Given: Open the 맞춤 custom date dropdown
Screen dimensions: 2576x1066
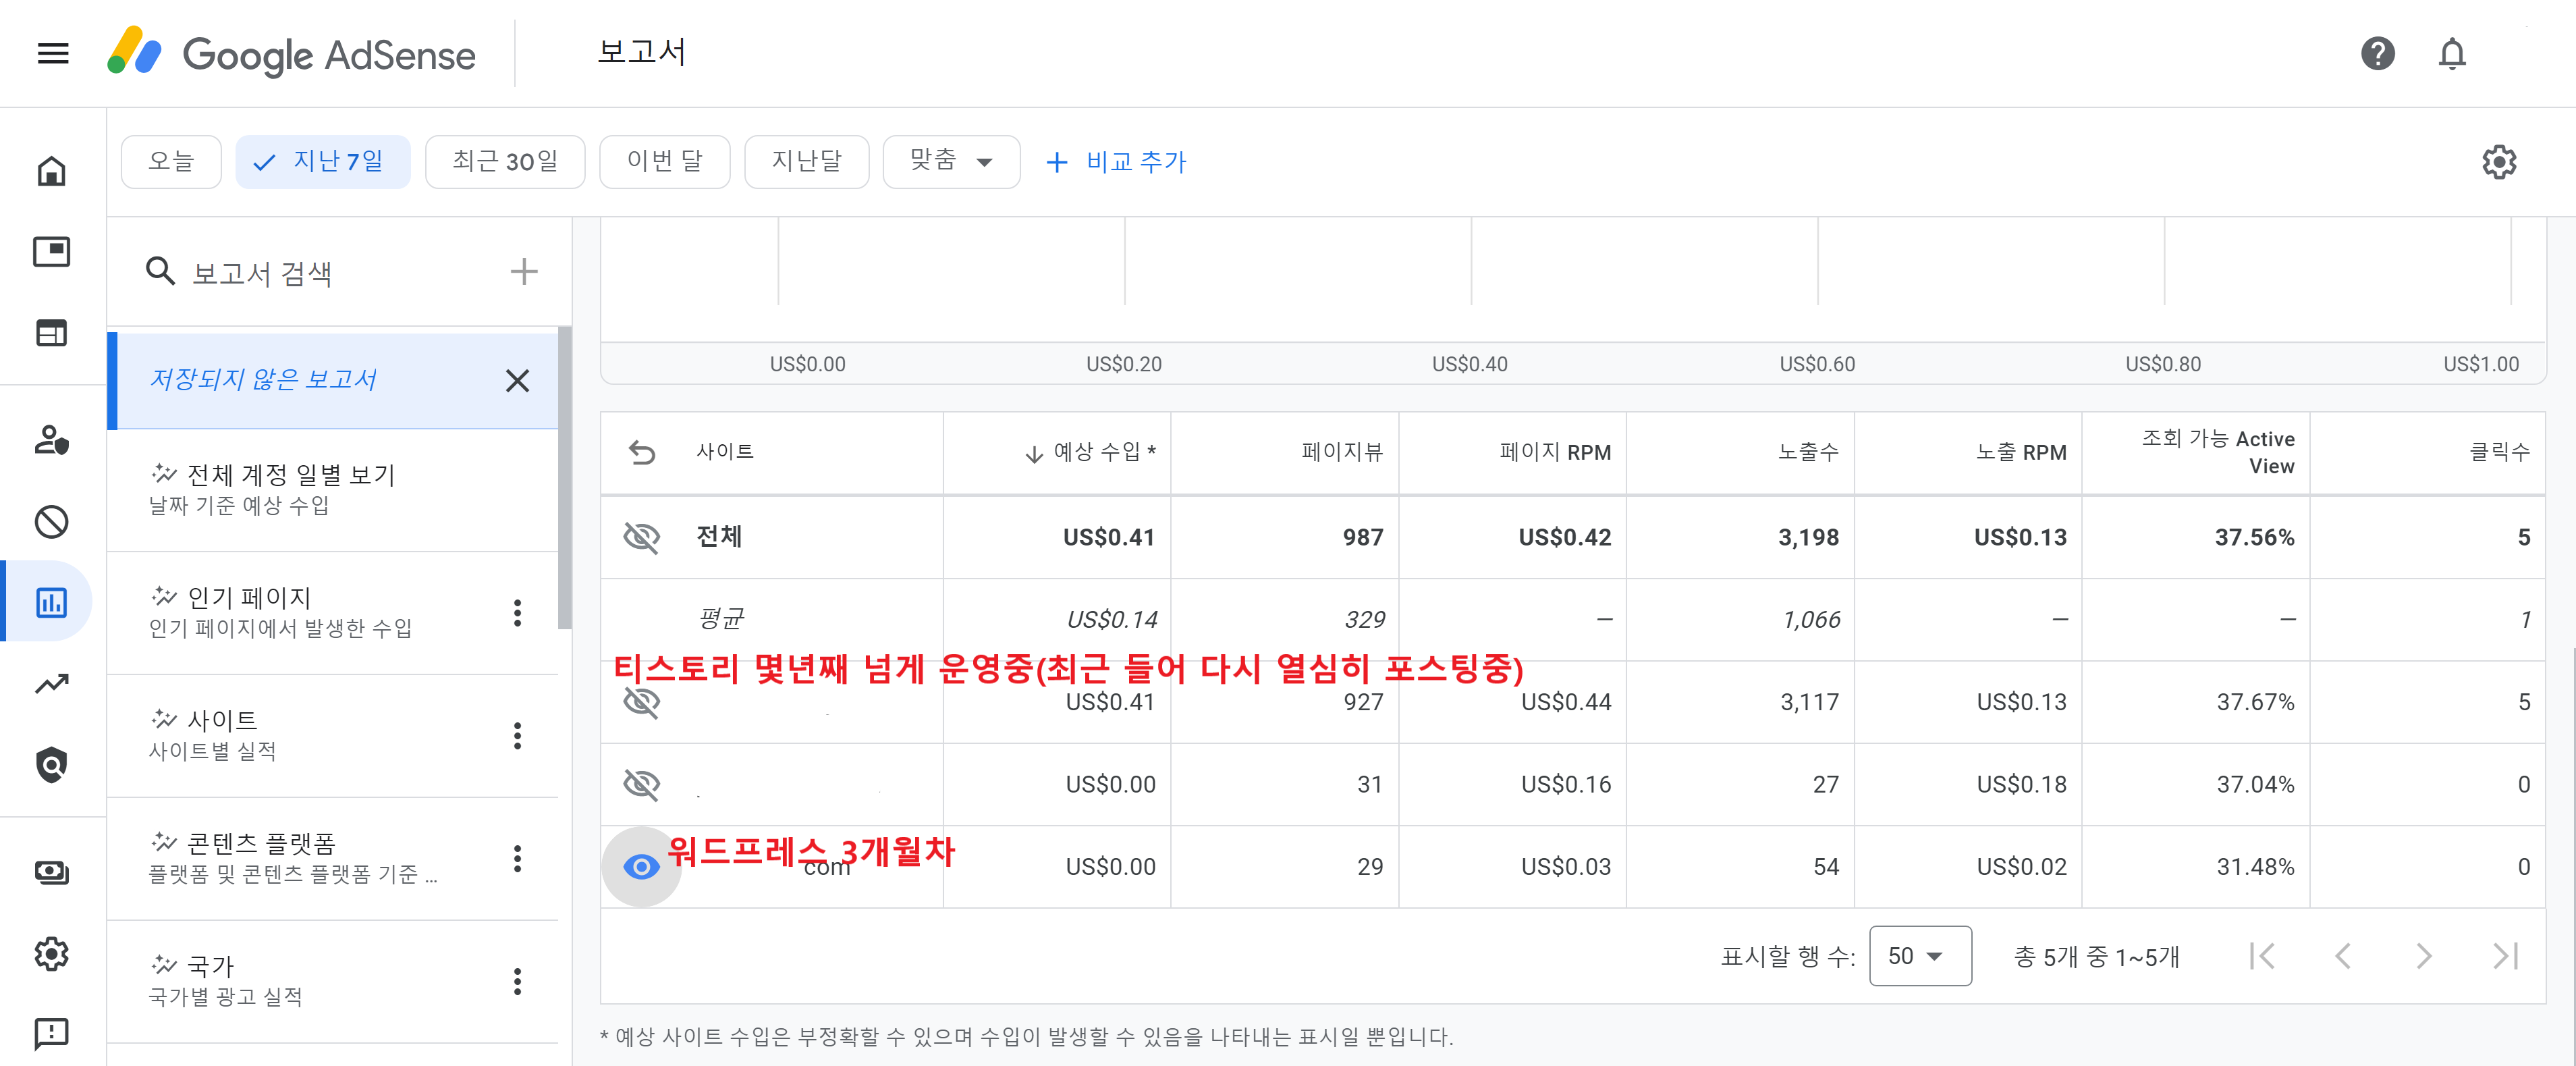Looking at the screenshot, I should coord(951,162).
